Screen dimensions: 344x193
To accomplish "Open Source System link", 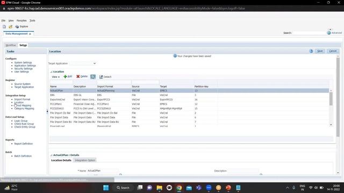I will coord(23,84).
